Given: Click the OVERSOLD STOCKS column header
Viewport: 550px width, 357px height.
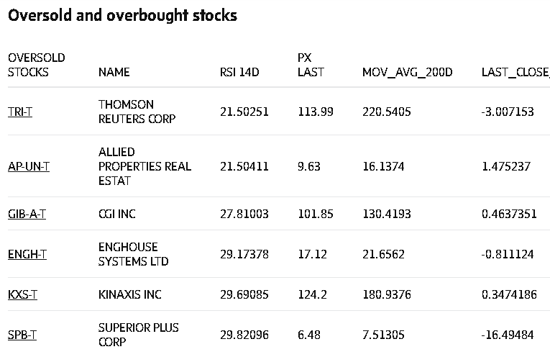Looking at the screenshot, I should click(36, 65).
